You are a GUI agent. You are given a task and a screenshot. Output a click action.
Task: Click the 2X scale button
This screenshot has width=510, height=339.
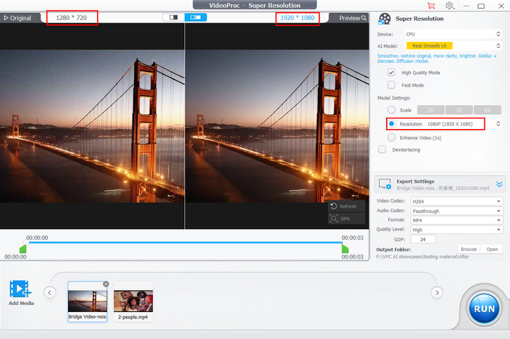(x=431, y=110)
